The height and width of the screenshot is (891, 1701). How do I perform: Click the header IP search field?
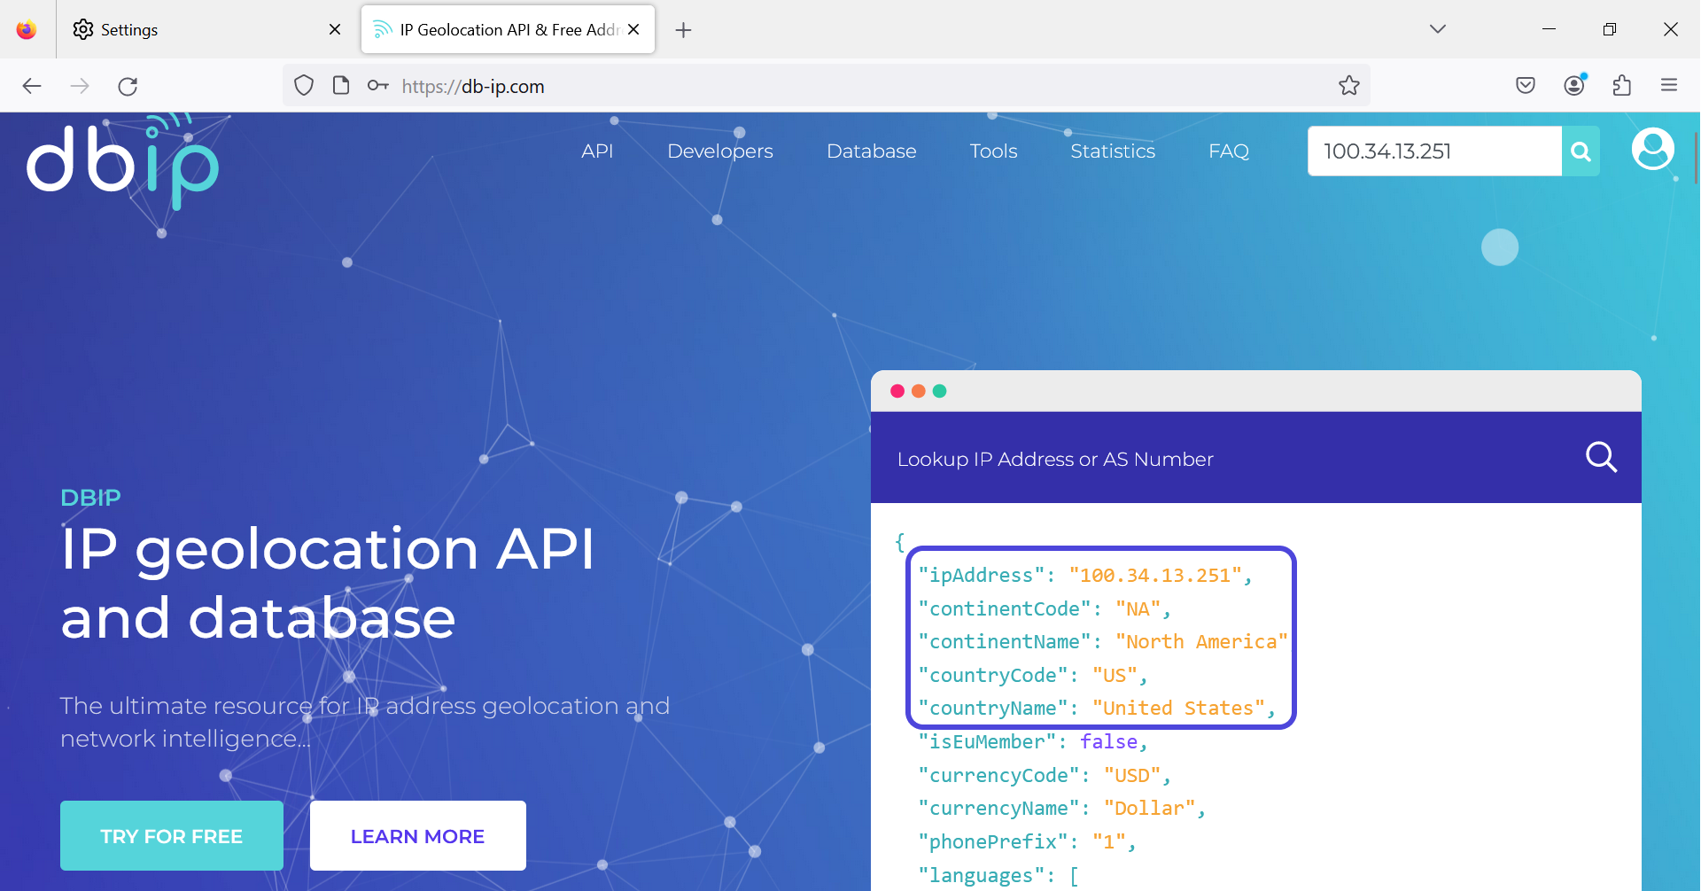point(1434,151)
